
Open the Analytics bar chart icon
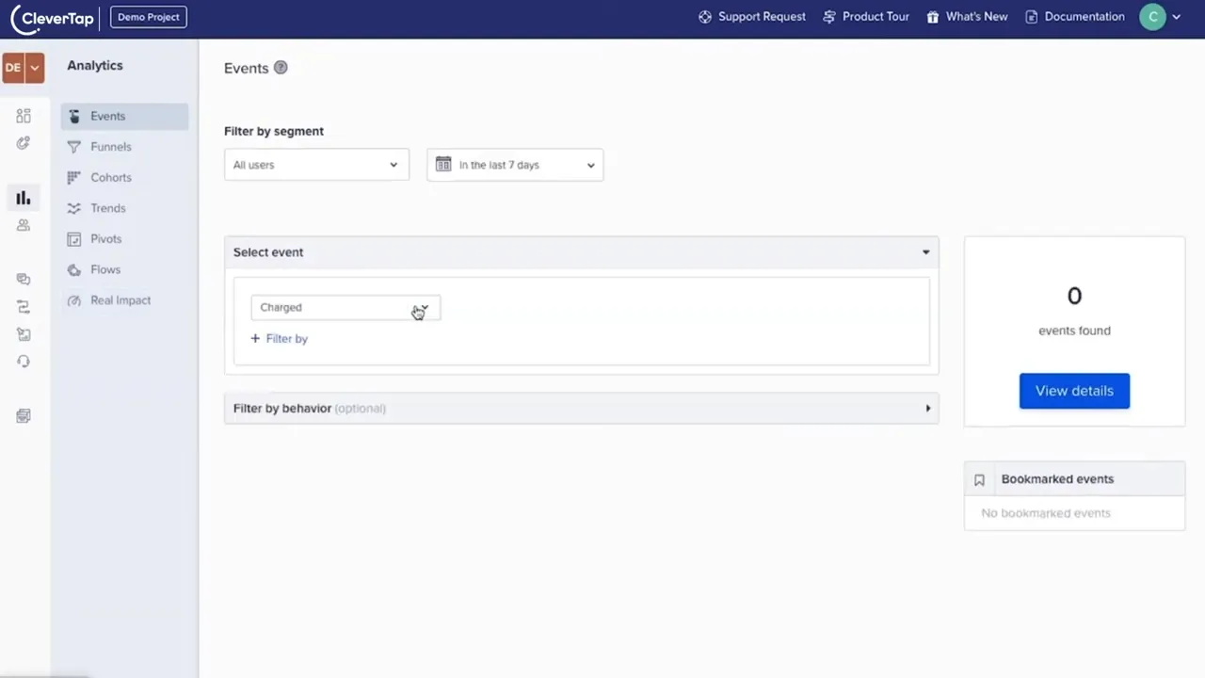tap(23, 198)
